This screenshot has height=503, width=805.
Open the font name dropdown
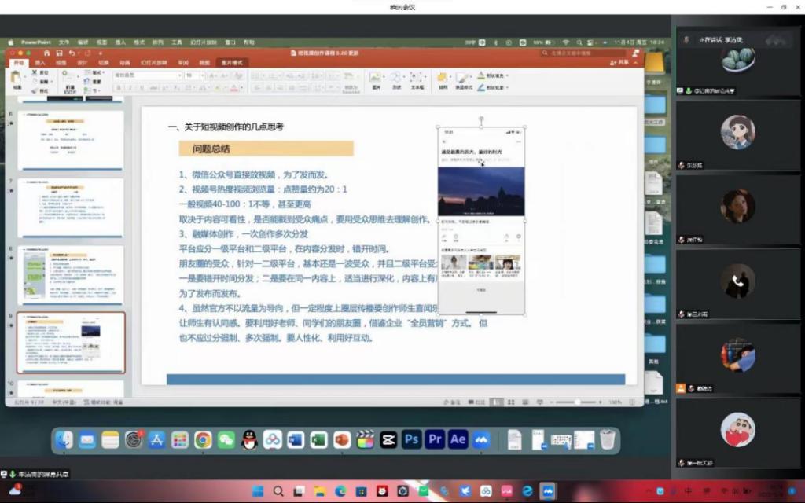(x=178, y=75)
